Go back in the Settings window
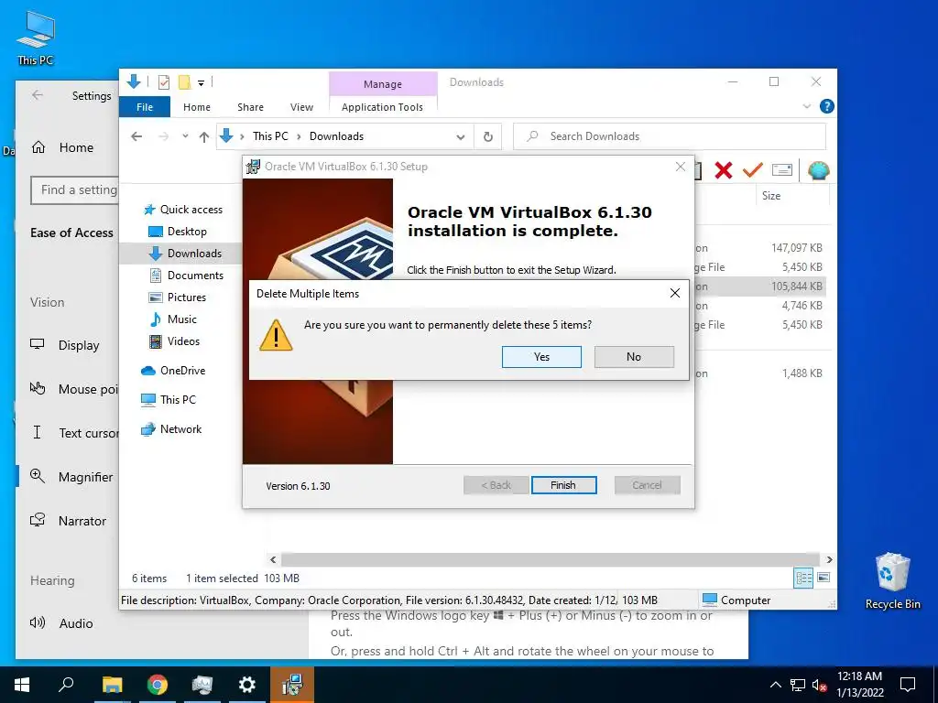The image size is (938, 703). click(38, 95)
